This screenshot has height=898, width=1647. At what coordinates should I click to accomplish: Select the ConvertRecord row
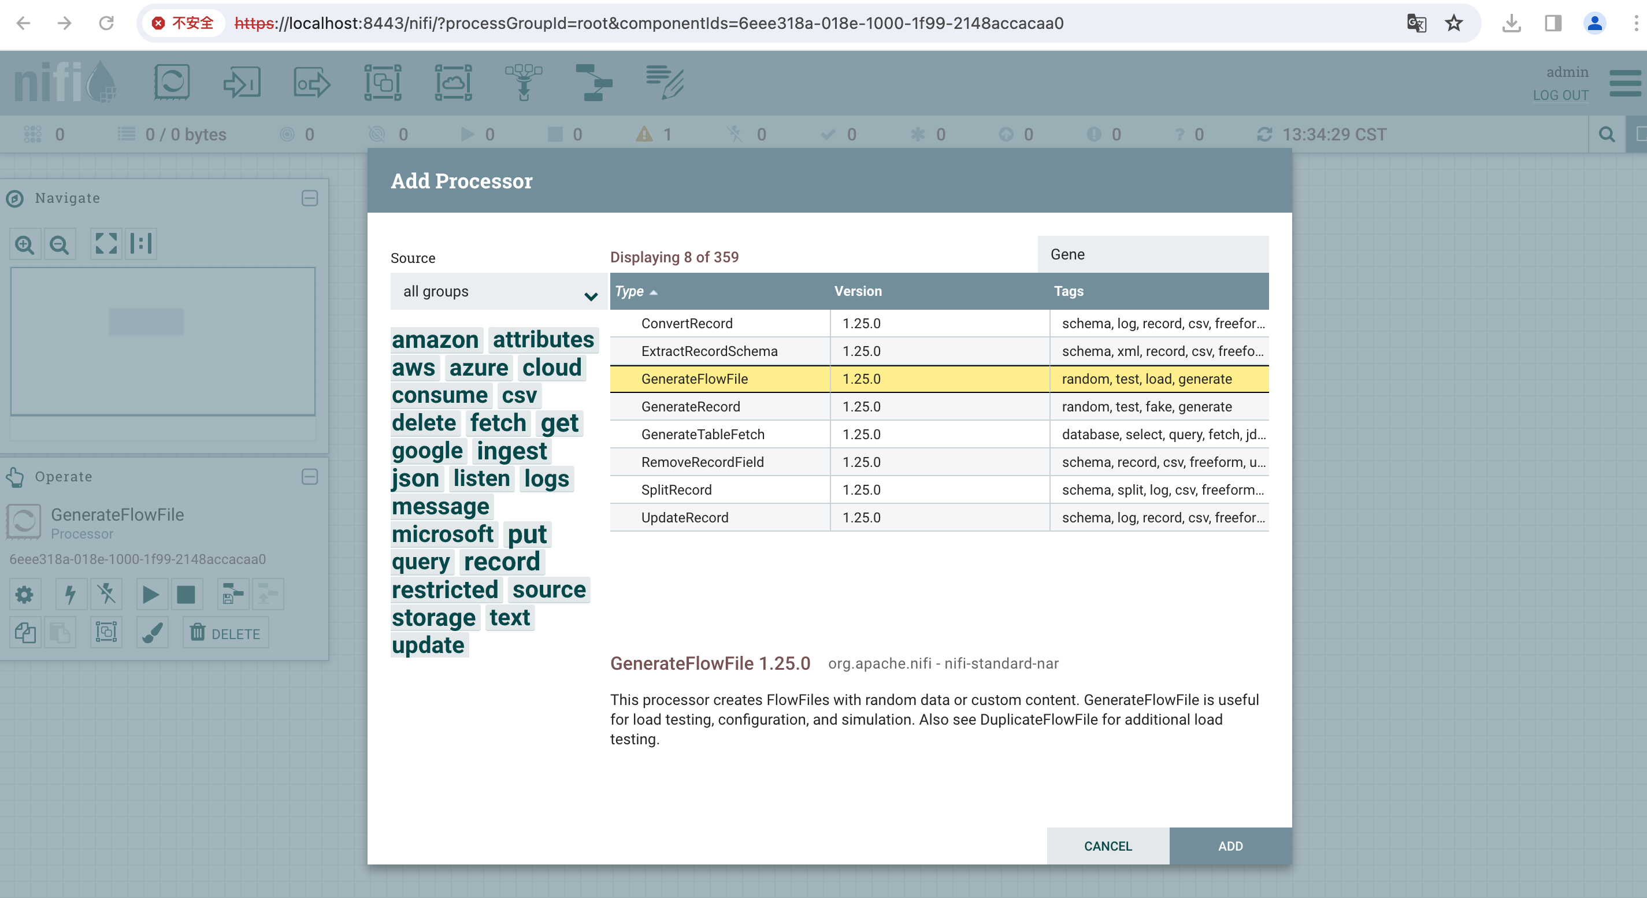939,324
